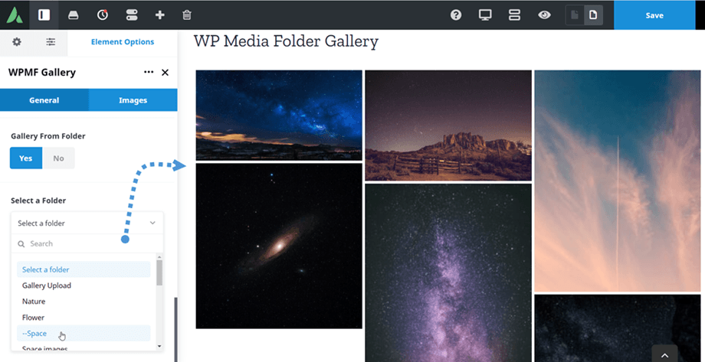The height and width of the screenshot is (362, 705).
Task: Open WPMF Gallery three-dots menu
Action: (x=149, y=72)
